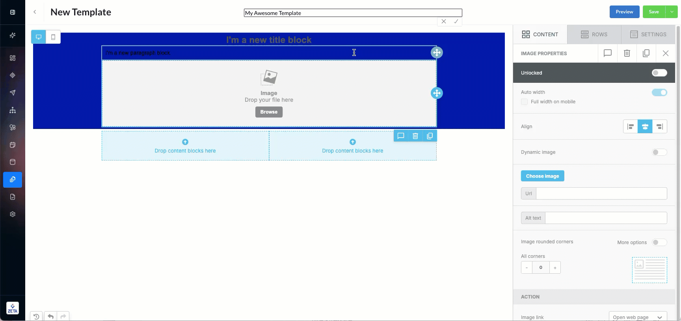The image size is (681, 321).
Task: Click the undo arrow icon
Action: [x=50, y=316]
